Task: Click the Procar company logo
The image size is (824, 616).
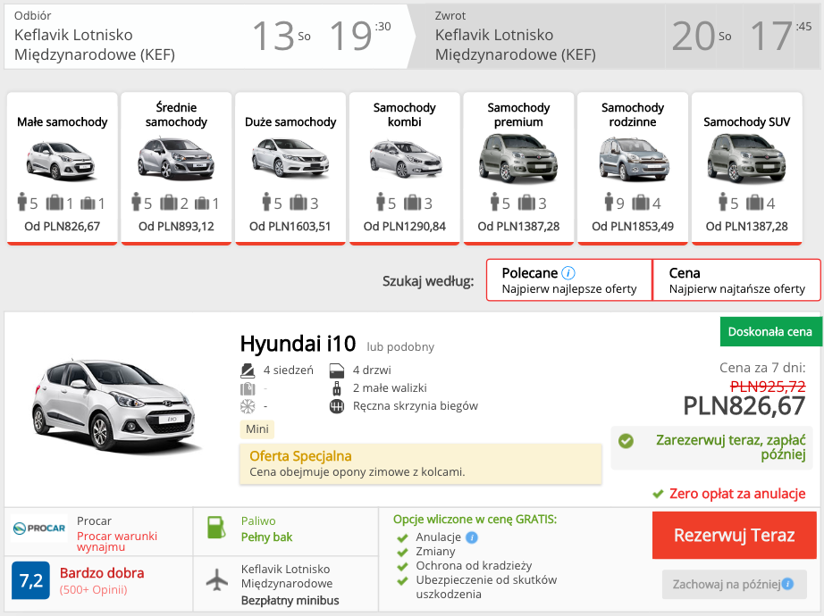Action: pos(39,529)
